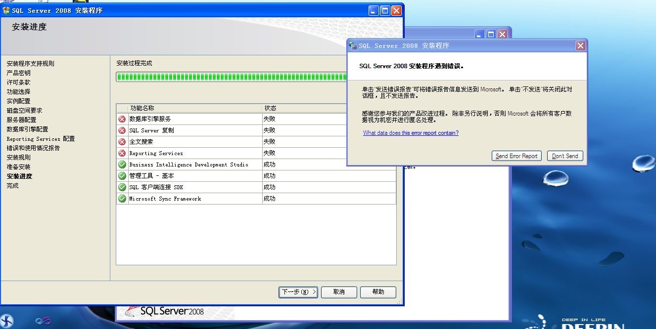Image resolution: width=656 pixels, height=329 pixels.
Task: Click success icon for Business Intelligence Development Studio
Action: (x=122, y=164)
